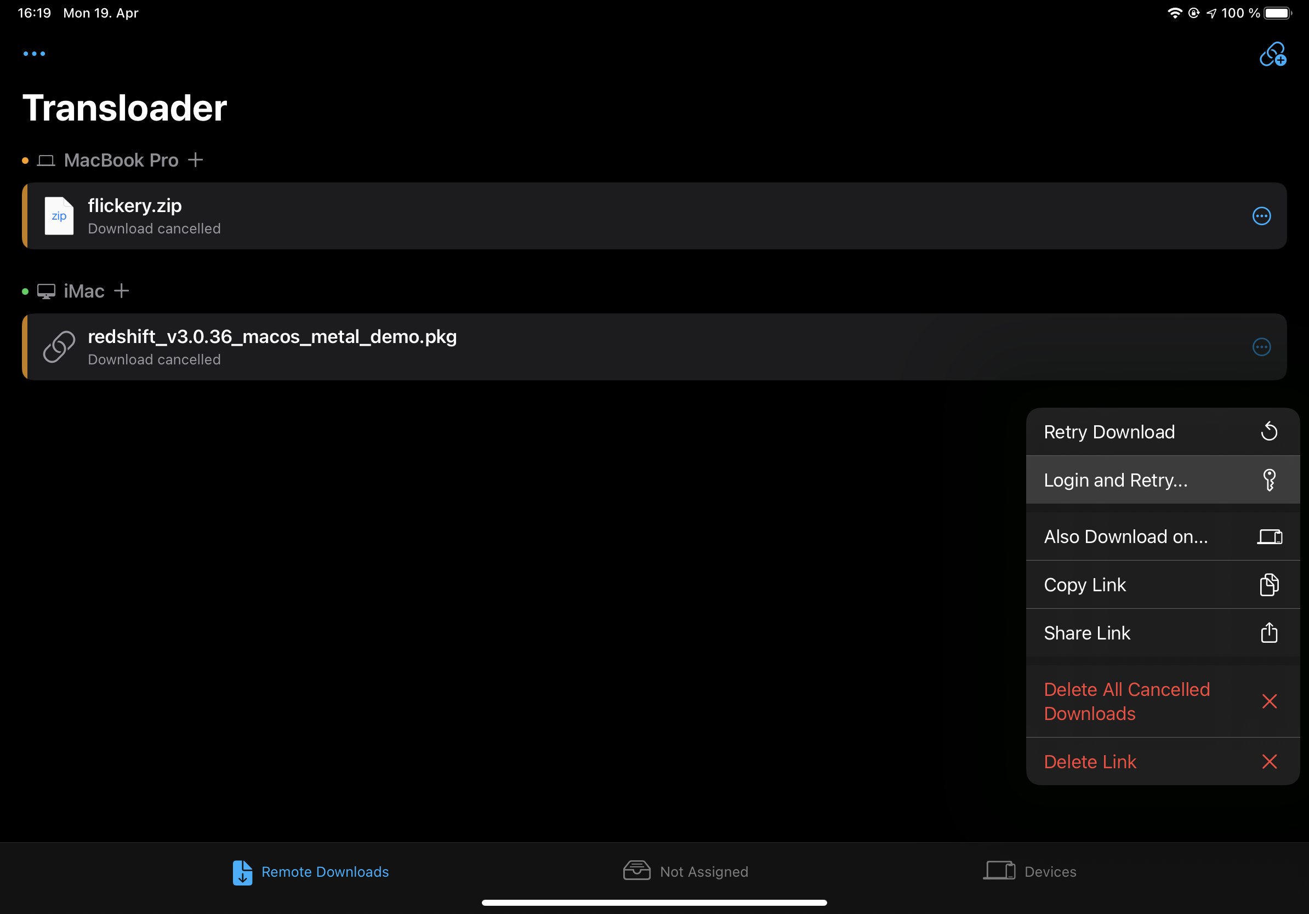Open the options menu via ellipsis top left
This screenshot has height=914, width=1309.
click(x=34, y=54)
